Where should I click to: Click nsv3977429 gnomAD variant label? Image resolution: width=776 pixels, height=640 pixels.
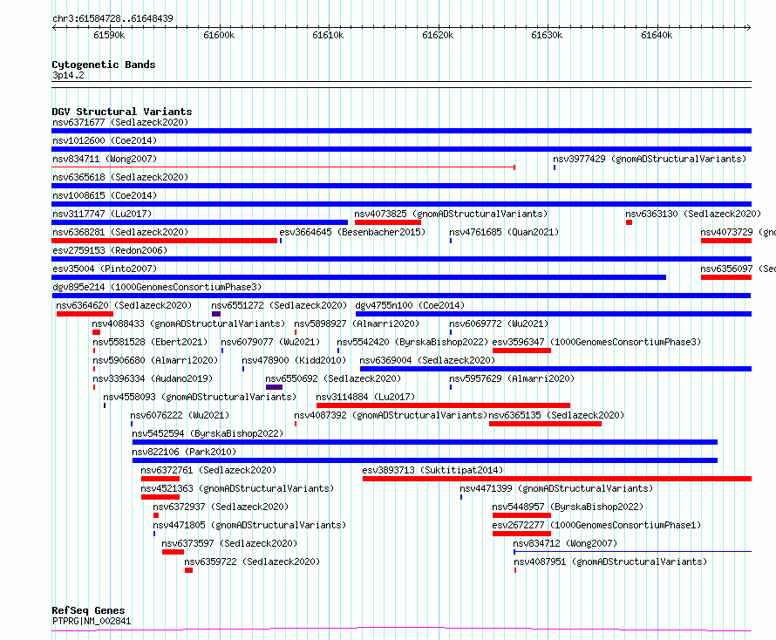(650, 159)
